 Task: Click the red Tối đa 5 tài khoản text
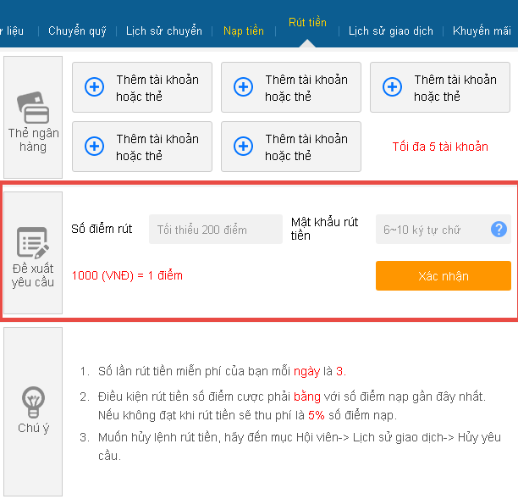tap(439, 147)
